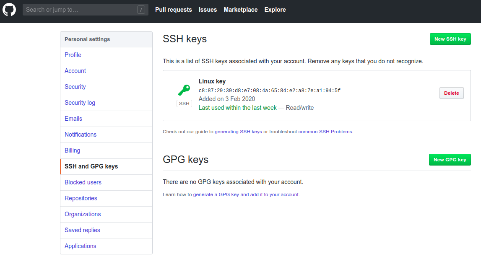Add a New GPG key
481x259 pixels.
pos(450,160)
